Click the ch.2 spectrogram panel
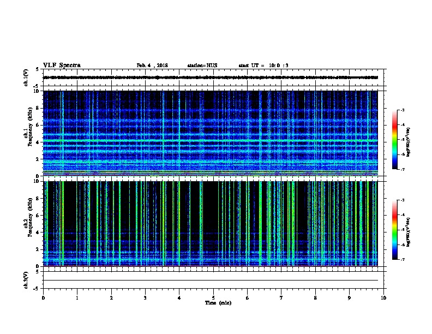432x334 pixels. [211, 224]
